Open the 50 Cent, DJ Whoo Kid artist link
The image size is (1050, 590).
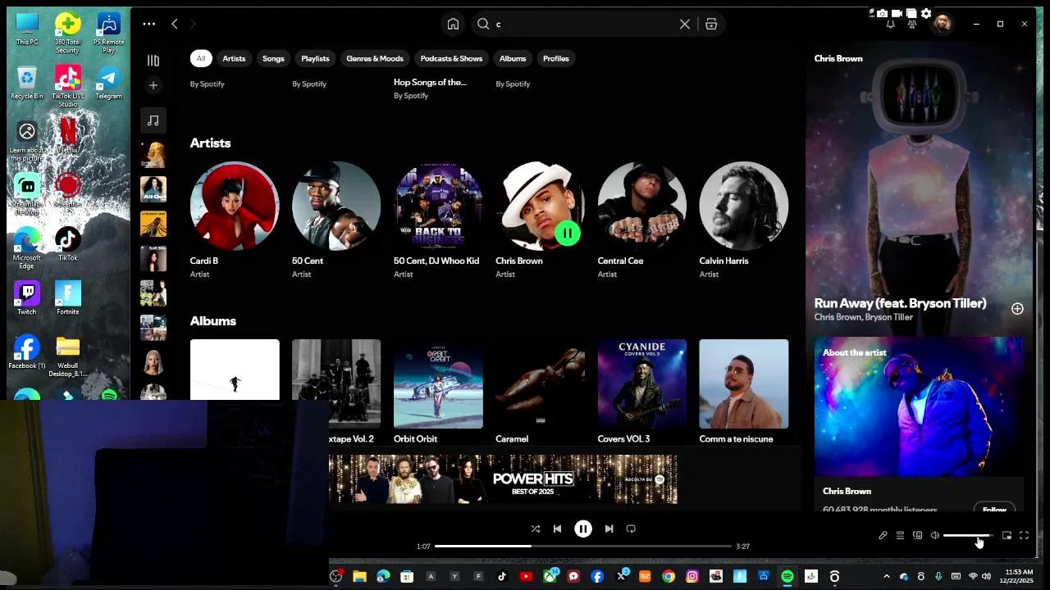tap(436, 261)
